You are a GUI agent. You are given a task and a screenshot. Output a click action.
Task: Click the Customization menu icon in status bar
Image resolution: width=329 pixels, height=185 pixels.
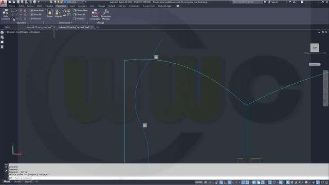(326, 182)
